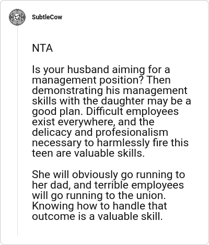Click the phrase 'her dad, and terrible employees'
The width and height of the screenshot is (209, 245).
pos(108,185)
